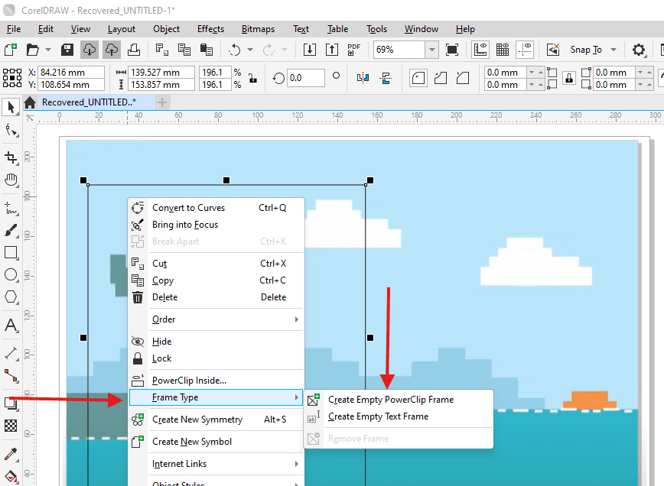This screenshot has height=486, width=664.
Task: Pick the Rectangle tool
Action: tap(11, 252)
